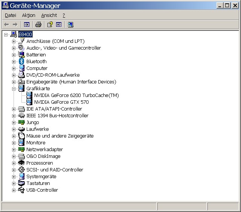Expand the Laufwerke node
The image size is (241, 212).
tap(14, 129)
